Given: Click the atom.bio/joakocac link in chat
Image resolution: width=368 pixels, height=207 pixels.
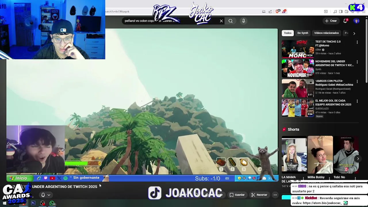Looking at the screenshot, I should point(322,203).
